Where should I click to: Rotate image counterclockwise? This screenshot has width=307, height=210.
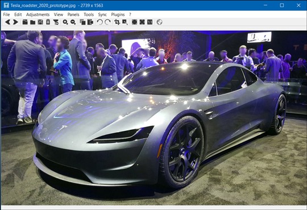[99, 22]
